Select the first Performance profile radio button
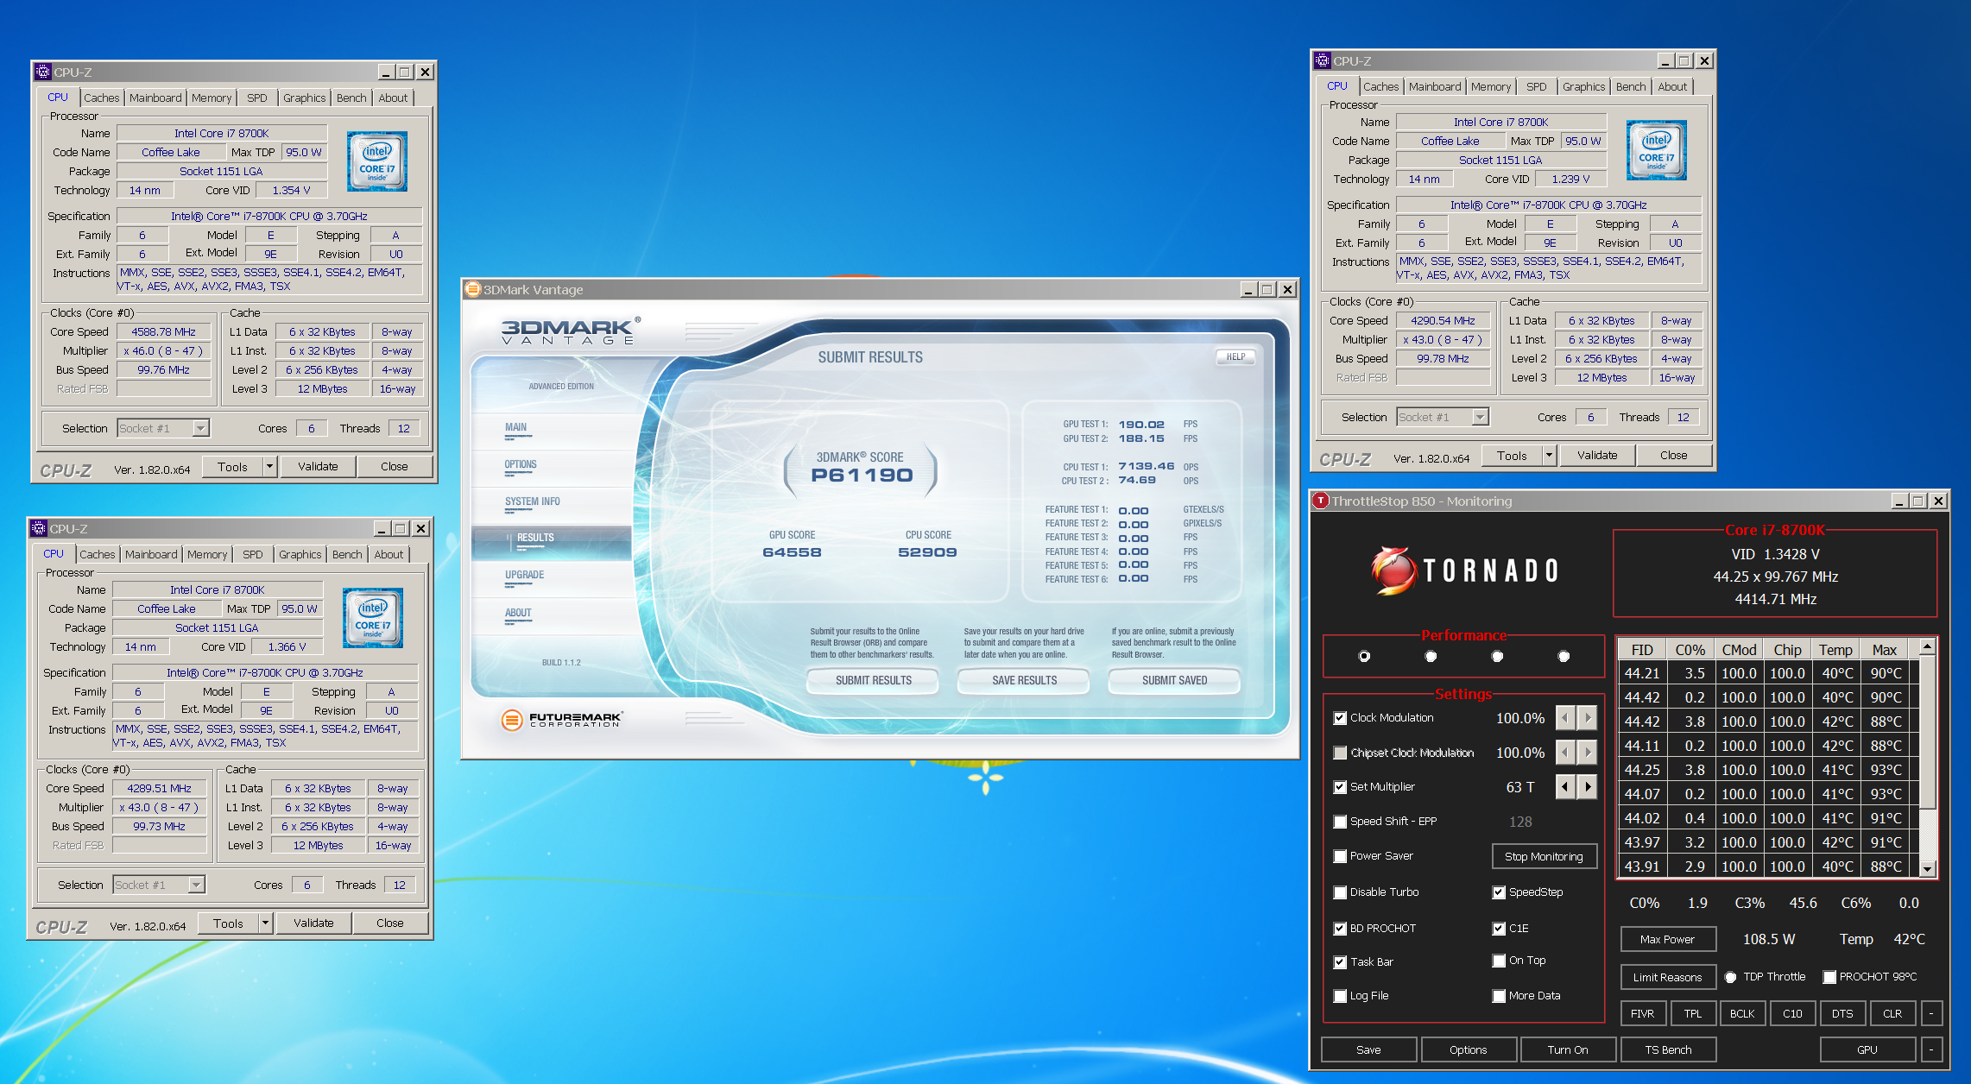The width and height of the screenshot is (1971, 1084). click(x=1364, y=656)
